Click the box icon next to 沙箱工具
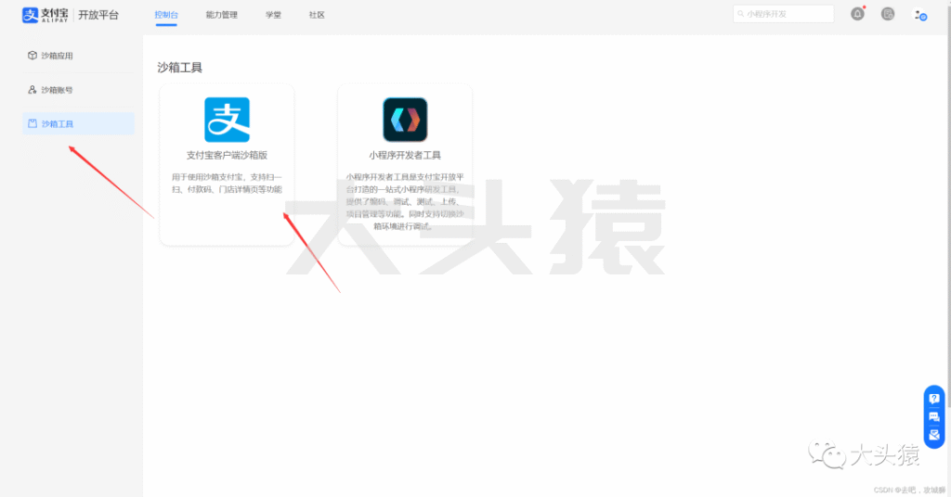Image resolution: width=951 pixels, height=497 pixels. coord(33,123)
